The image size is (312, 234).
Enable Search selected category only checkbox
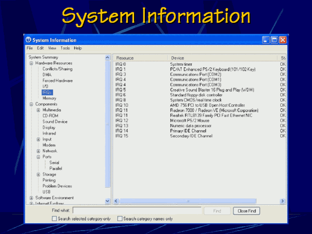tap(54, 219)
